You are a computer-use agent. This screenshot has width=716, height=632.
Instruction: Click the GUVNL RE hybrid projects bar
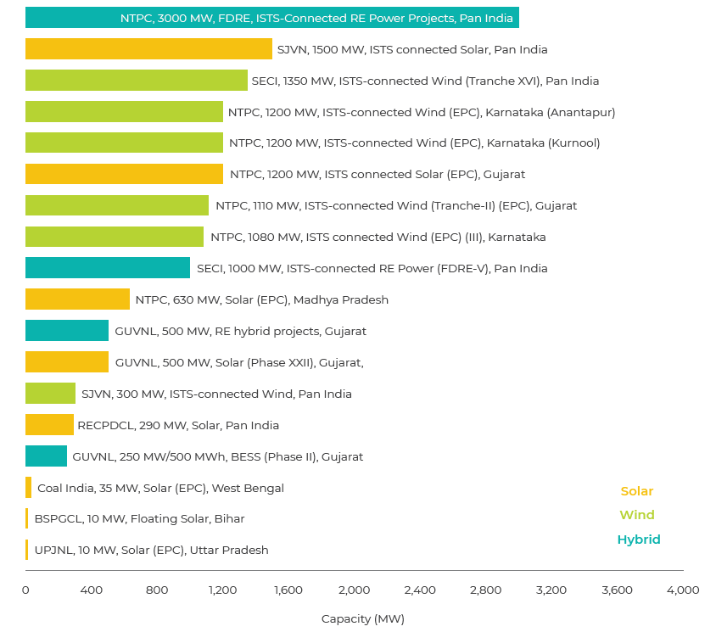(67, 331)
